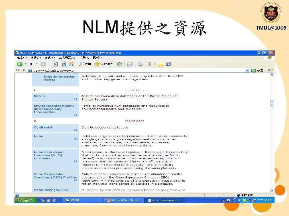Click the green Go (移至) button
Image resolution: width=289 pixels, height=216 pixels.
pyautogui.click(x=257, y=70)
